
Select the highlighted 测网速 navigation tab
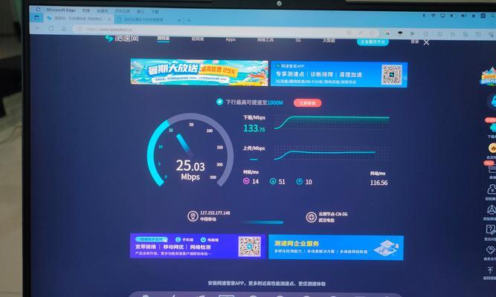[163, 39]
